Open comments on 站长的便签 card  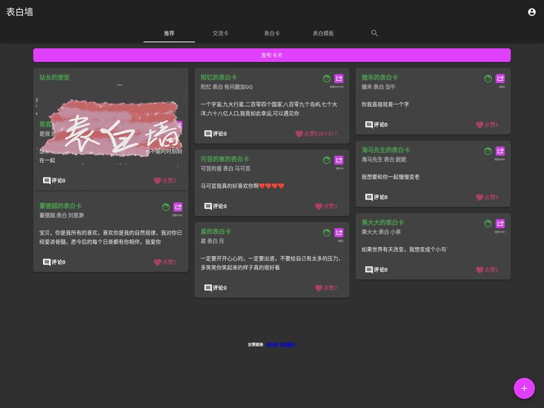point(54,181)
